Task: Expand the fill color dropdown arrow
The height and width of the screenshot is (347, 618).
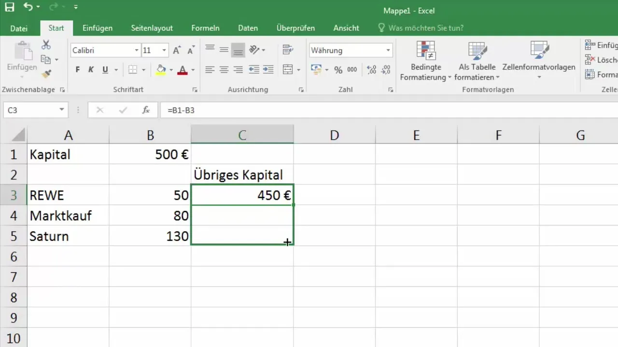Action: [x=171, y=70]
